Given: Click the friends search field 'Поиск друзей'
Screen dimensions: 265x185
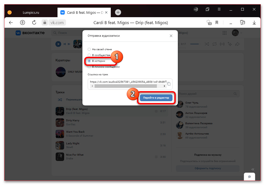Looking at the screenshot, I should (208, 94).
